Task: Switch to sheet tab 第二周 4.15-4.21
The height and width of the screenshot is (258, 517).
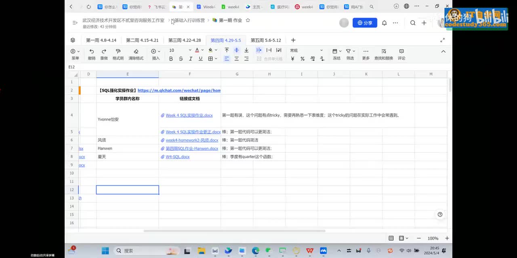Action: click(x=142, y=40)
